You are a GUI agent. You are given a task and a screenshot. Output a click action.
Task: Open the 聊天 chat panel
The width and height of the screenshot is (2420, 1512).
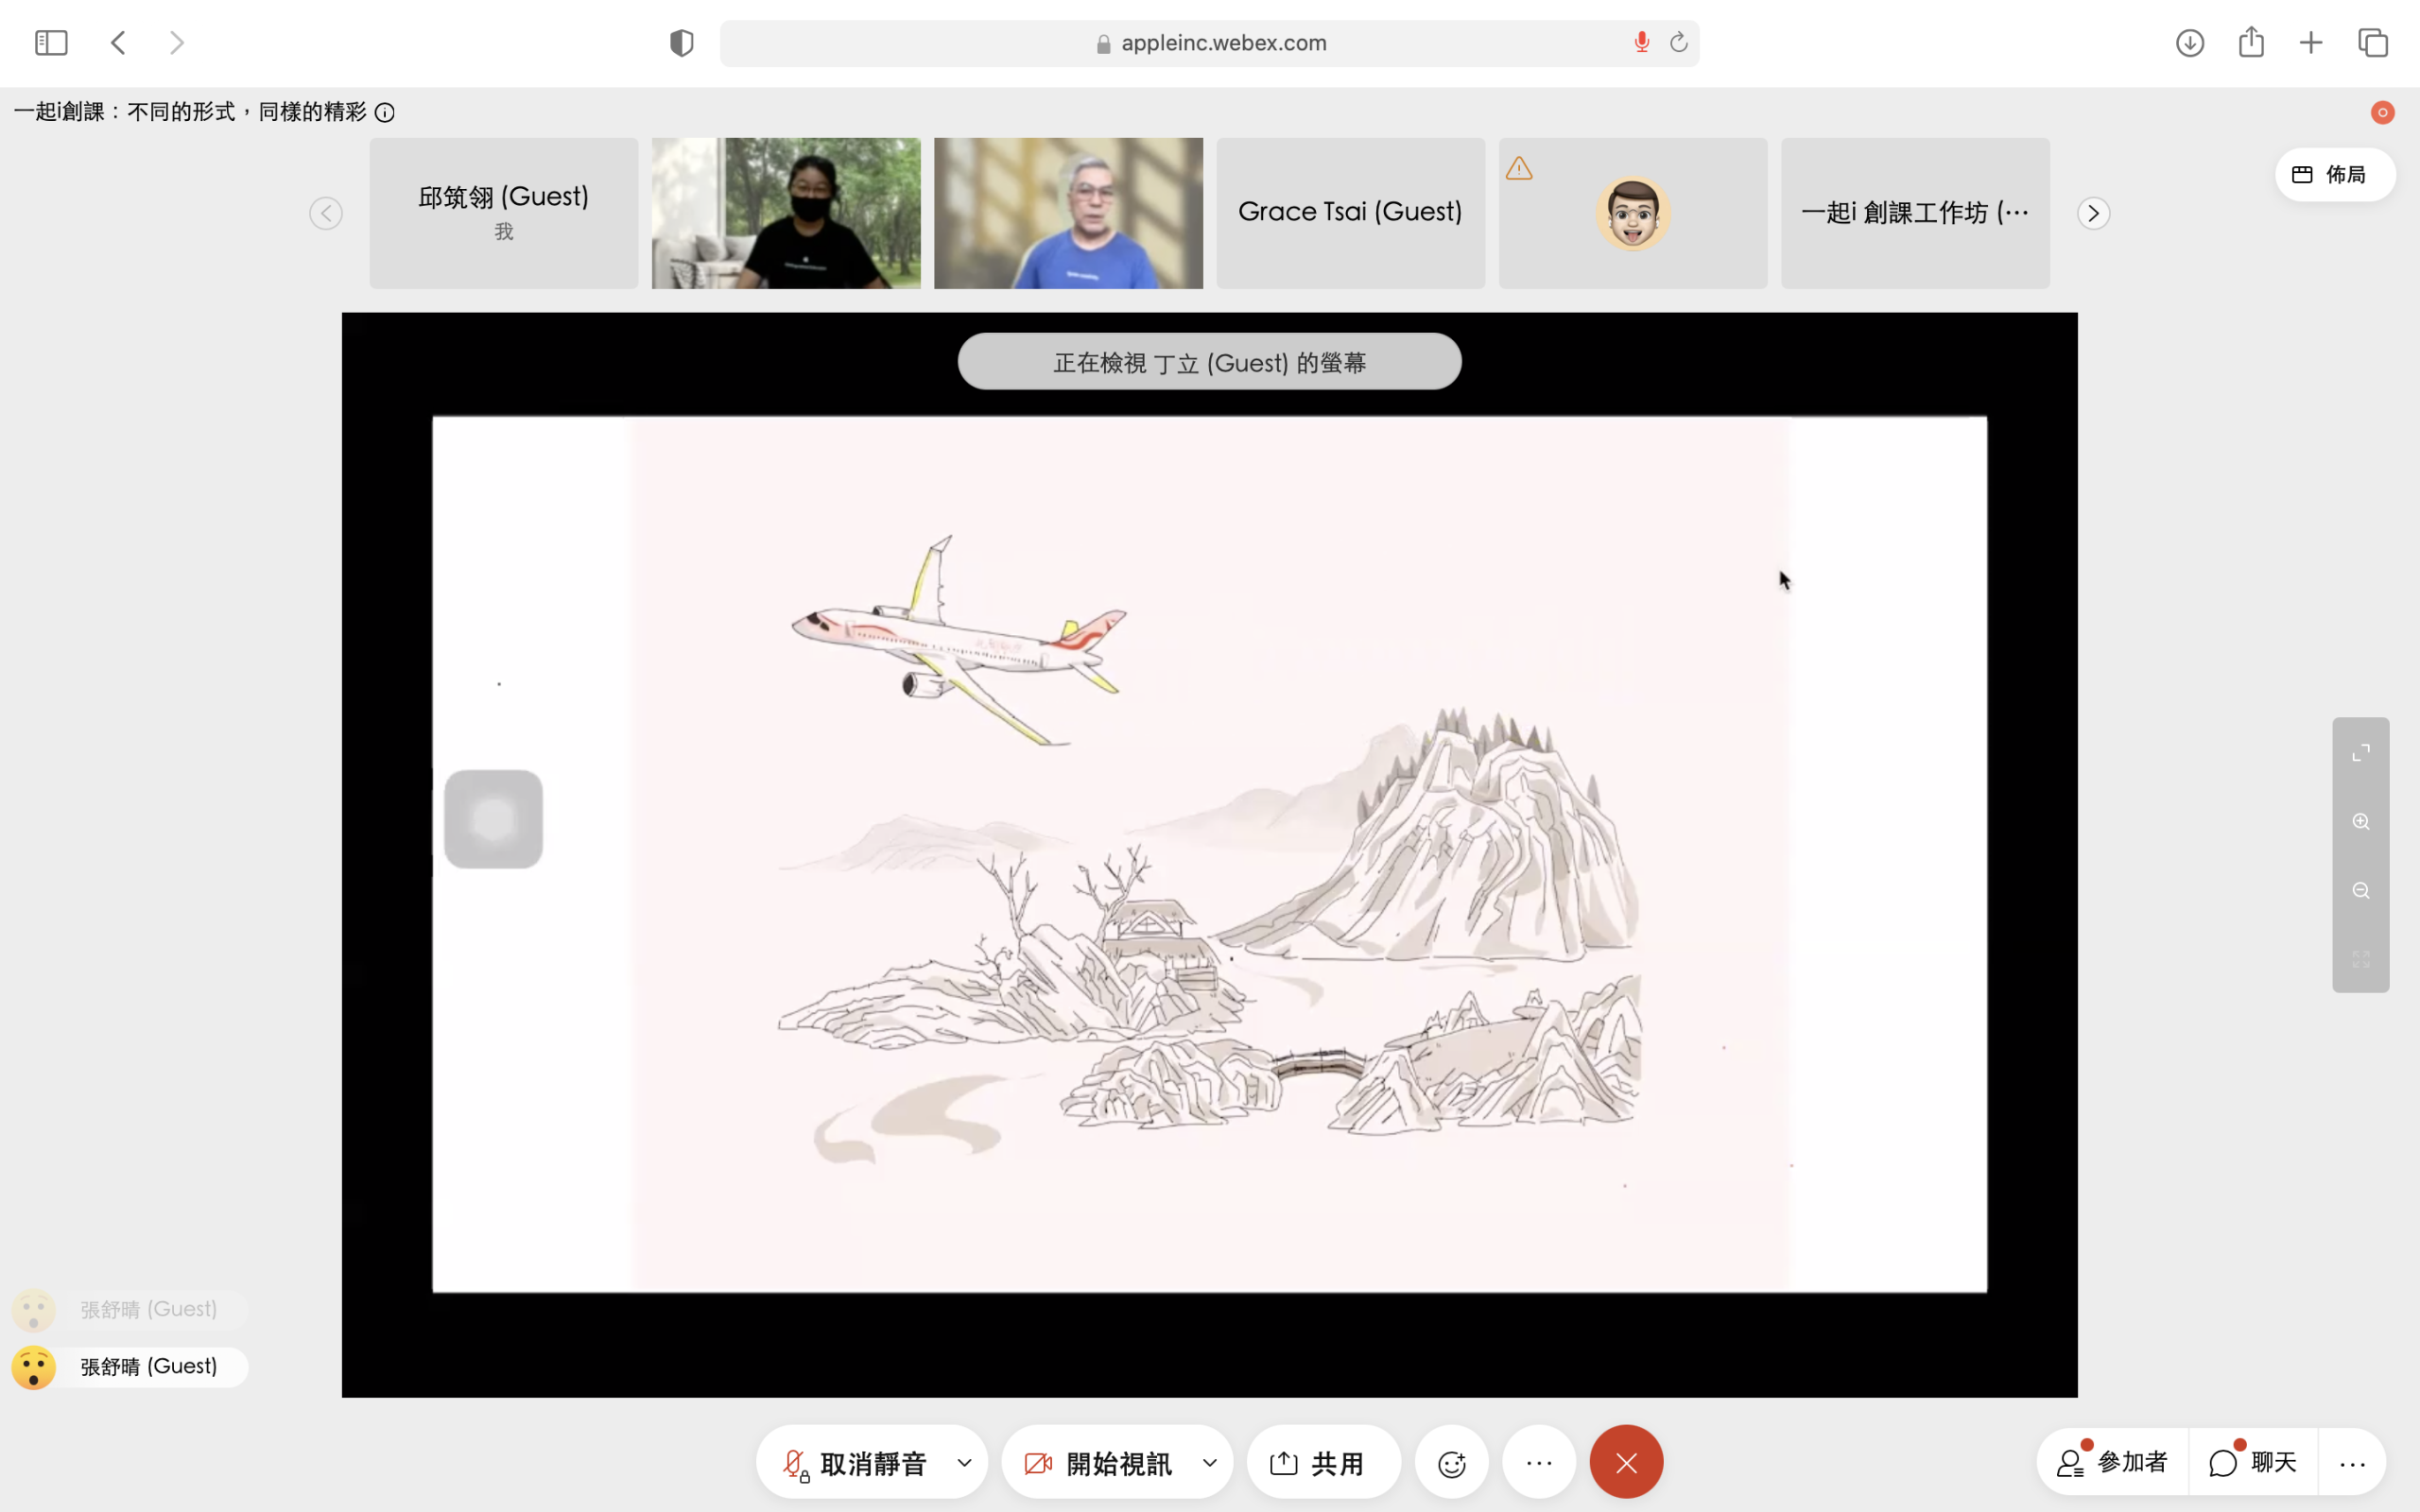pos(2253,1463)
